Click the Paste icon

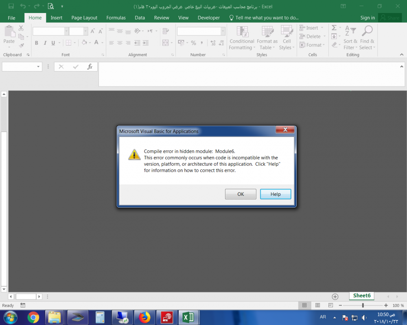pos(9,31)
